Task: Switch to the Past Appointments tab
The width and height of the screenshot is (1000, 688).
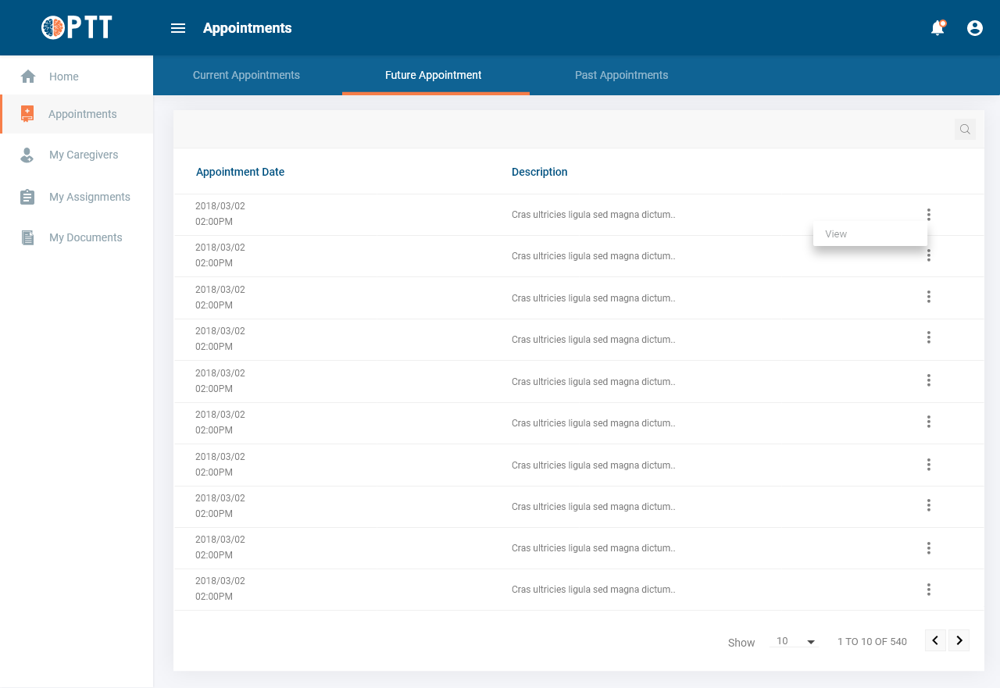Action: [621, 76]
